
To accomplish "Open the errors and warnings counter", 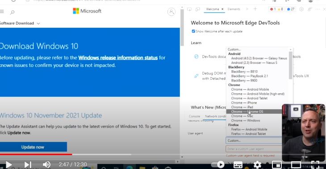I will pos(276,9).
